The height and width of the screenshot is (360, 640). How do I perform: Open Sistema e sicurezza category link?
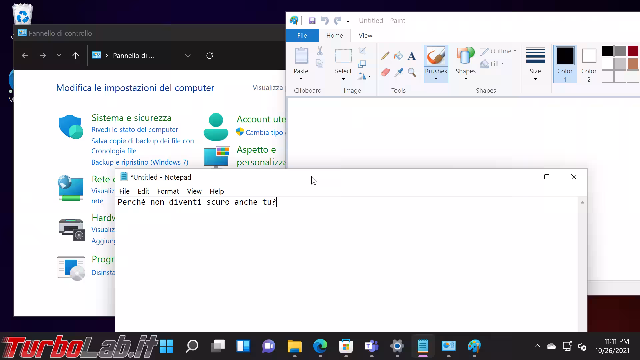[131, 118]
